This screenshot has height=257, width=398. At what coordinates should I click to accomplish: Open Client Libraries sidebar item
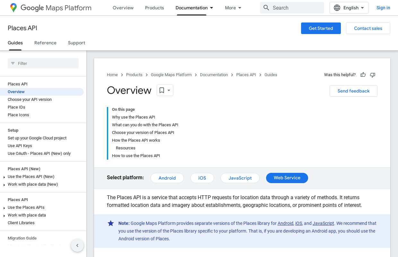[21, 223]
